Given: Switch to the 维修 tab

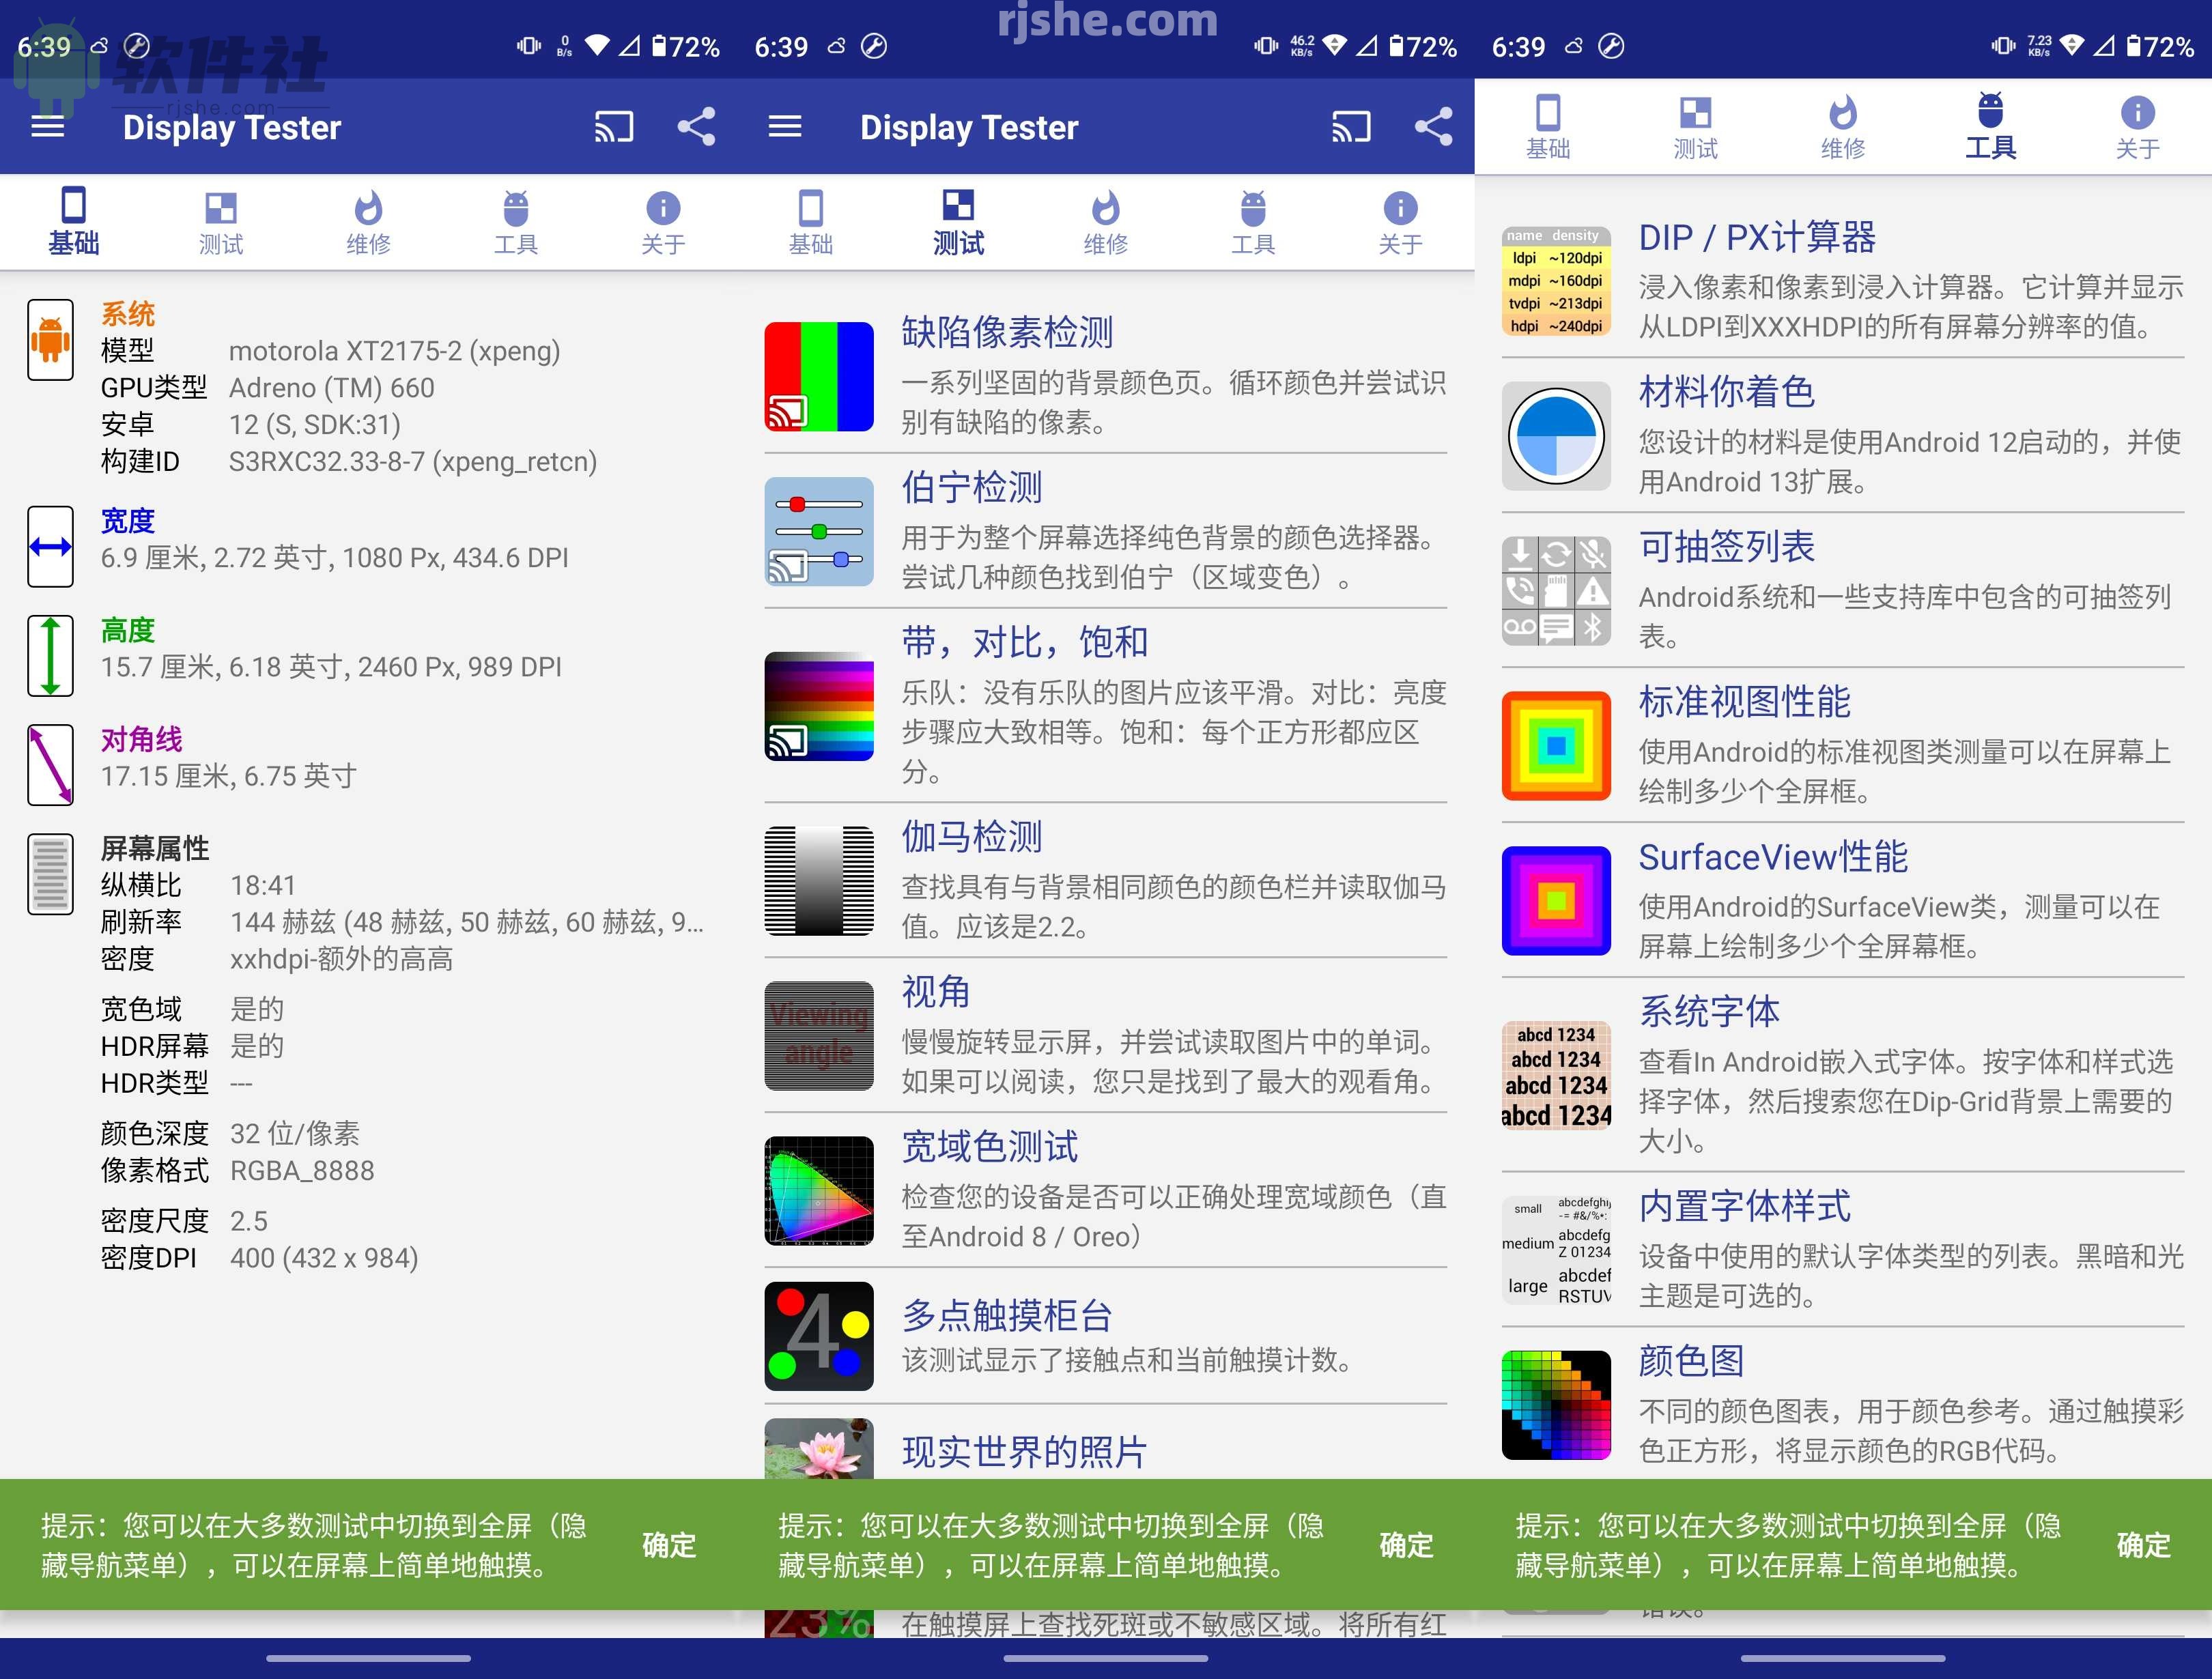Looking at the screenshot, I should [369, 222].
